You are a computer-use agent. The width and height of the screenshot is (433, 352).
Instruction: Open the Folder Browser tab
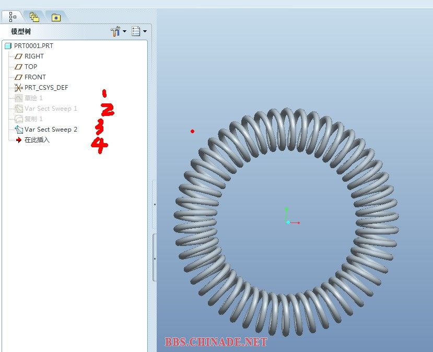click(34, 17)
